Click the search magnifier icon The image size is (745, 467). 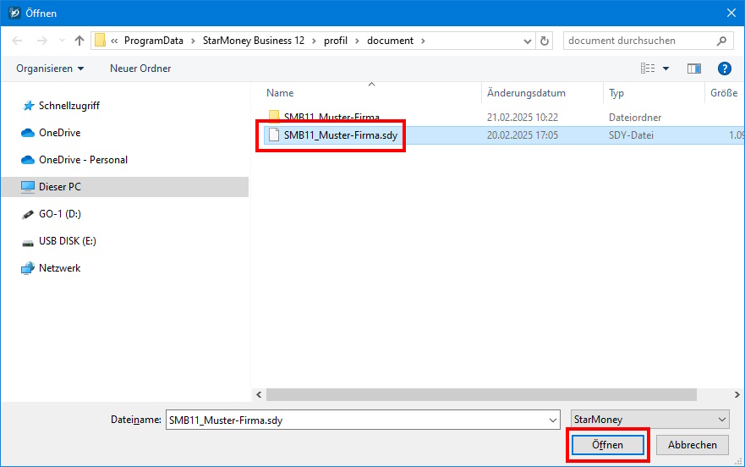pyautogui.click(x=721, y=41)
